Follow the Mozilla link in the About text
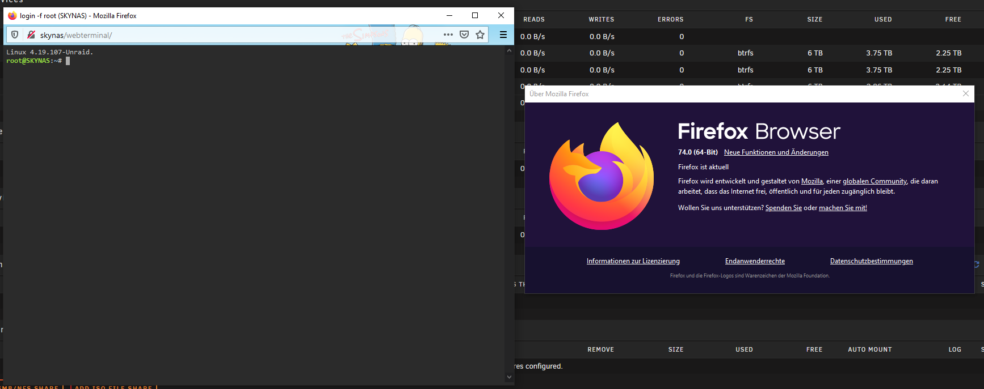This screenshot has height=389, width=984. [x=812, y=181]
